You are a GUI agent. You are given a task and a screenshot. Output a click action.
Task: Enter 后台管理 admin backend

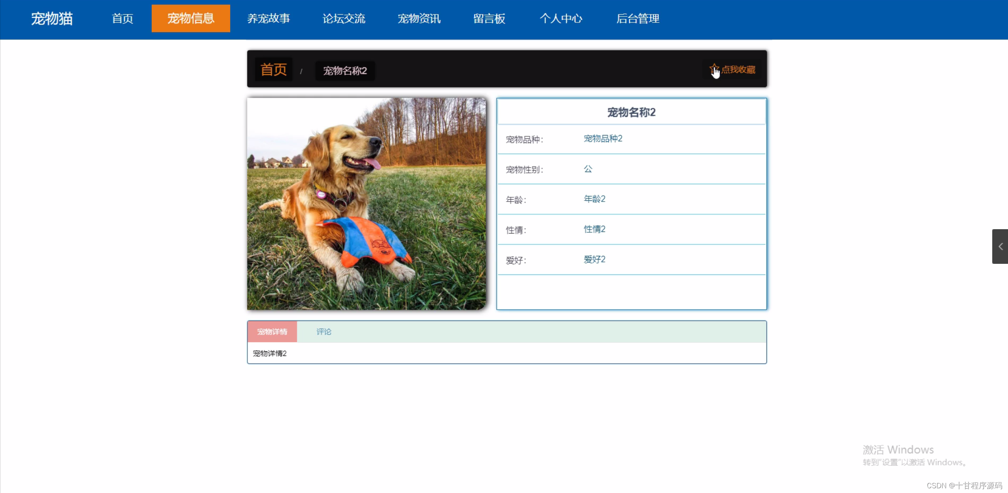click(638, 19)
